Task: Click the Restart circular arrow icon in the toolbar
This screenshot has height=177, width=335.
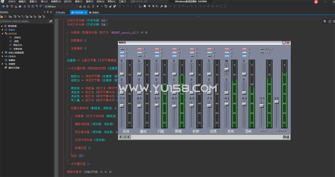Action: pyautogui.click(x=106, y=6)
